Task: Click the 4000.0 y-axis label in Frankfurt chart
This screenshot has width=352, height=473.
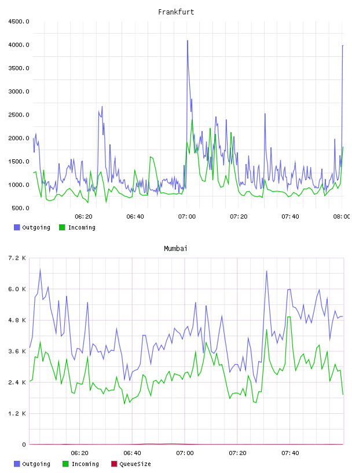Action: click(x=19, y=45)
